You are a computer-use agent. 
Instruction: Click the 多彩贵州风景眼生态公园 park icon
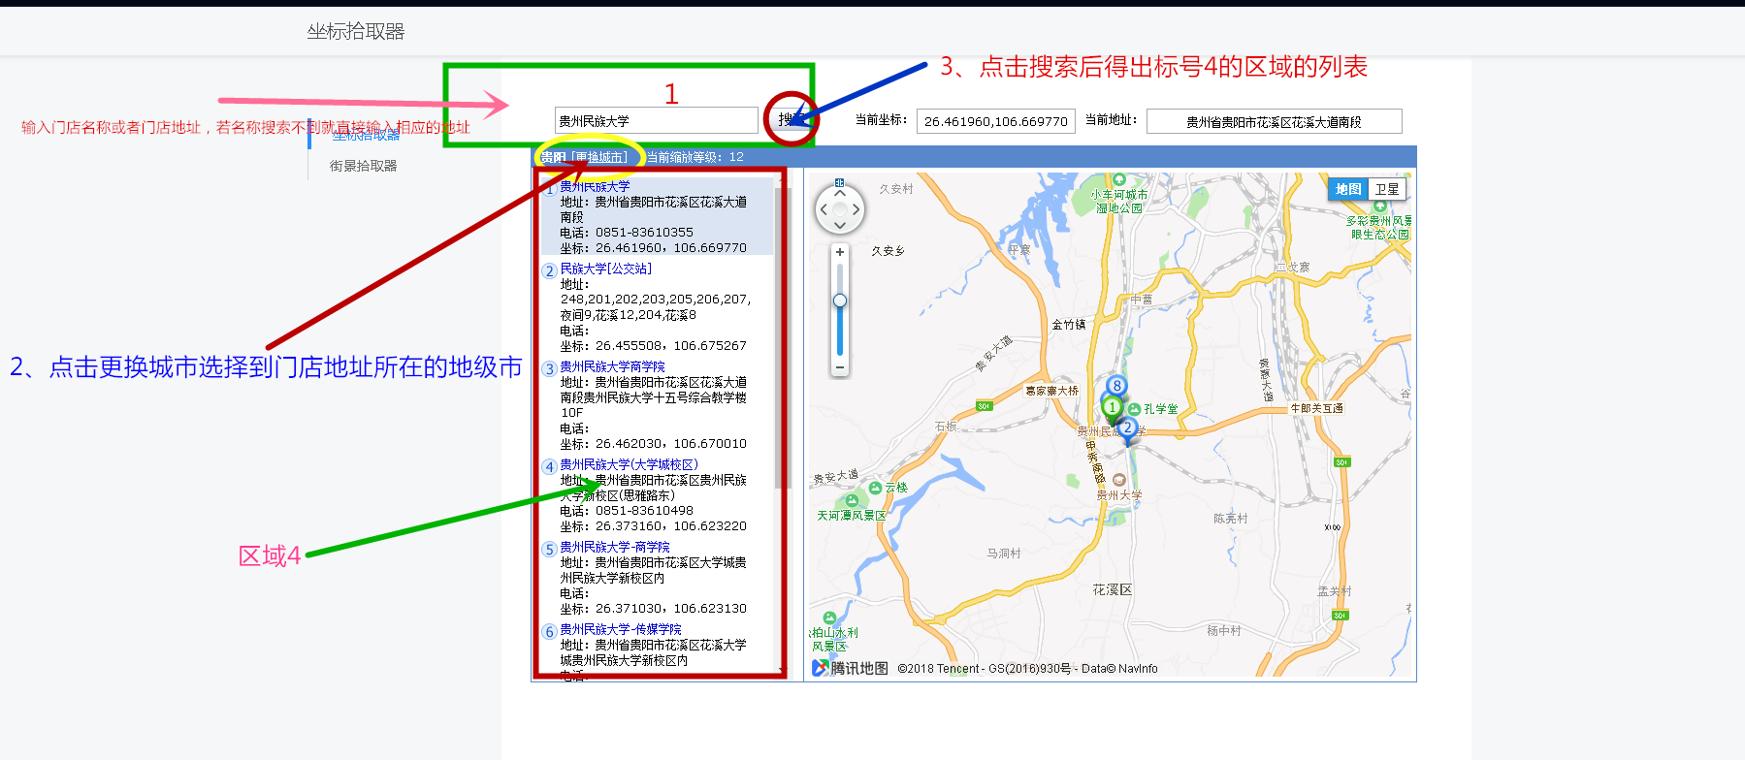pos(1379,206)
